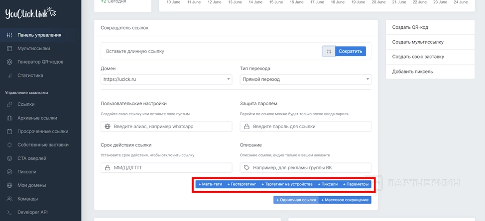Open Developer API in the sidebar

tap(32, 212)
